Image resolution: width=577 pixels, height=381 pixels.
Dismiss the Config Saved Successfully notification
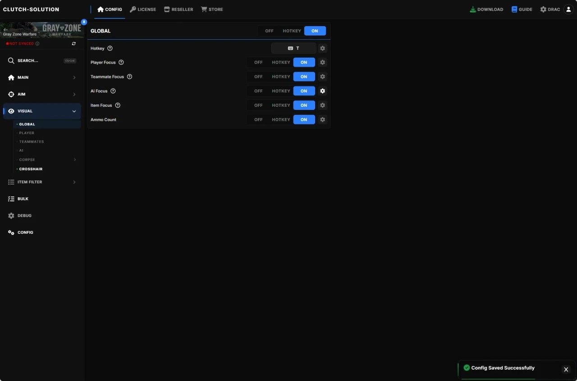pyautogui.click(x=566, y=369)
